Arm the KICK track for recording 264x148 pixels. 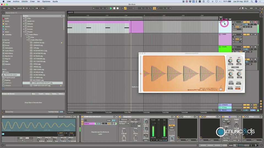coord(255,22)
